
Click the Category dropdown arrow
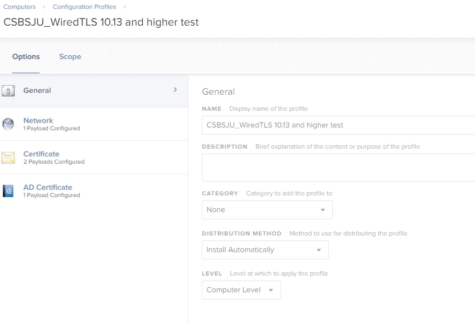[323, 210]
